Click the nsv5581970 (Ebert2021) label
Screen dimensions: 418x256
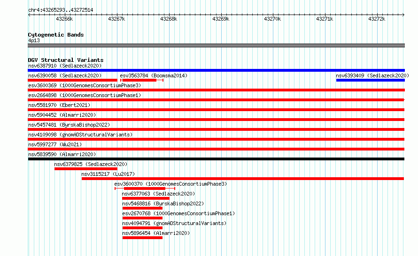[59, 105]
